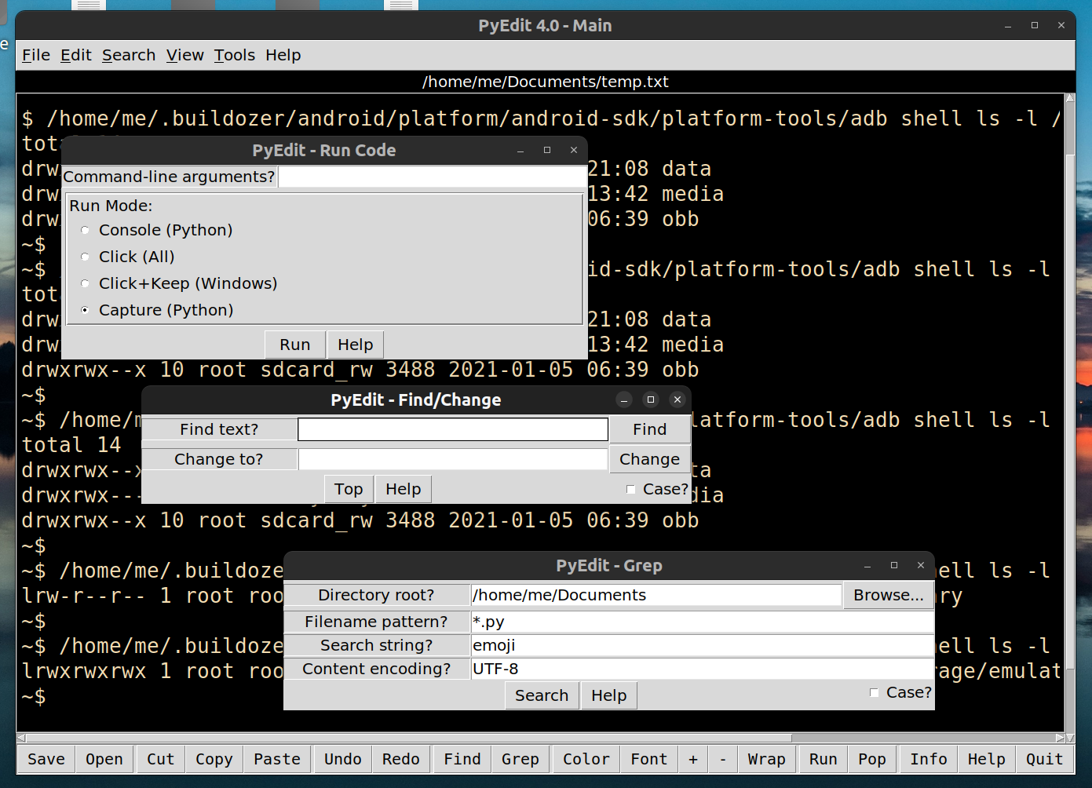Click Color in bottom toolbar
1092x788 pixels.
coord(586,759)
